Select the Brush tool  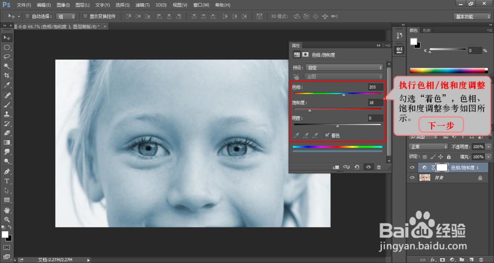pyautogui.click(x=6, y=105)
